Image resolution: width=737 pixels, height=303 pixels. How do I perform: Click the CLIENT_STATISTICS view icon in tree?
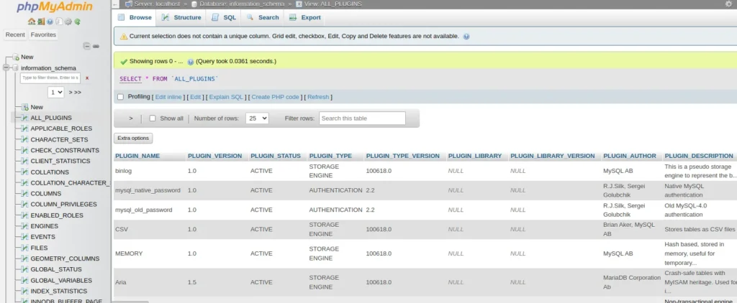[x=25, y=161]
